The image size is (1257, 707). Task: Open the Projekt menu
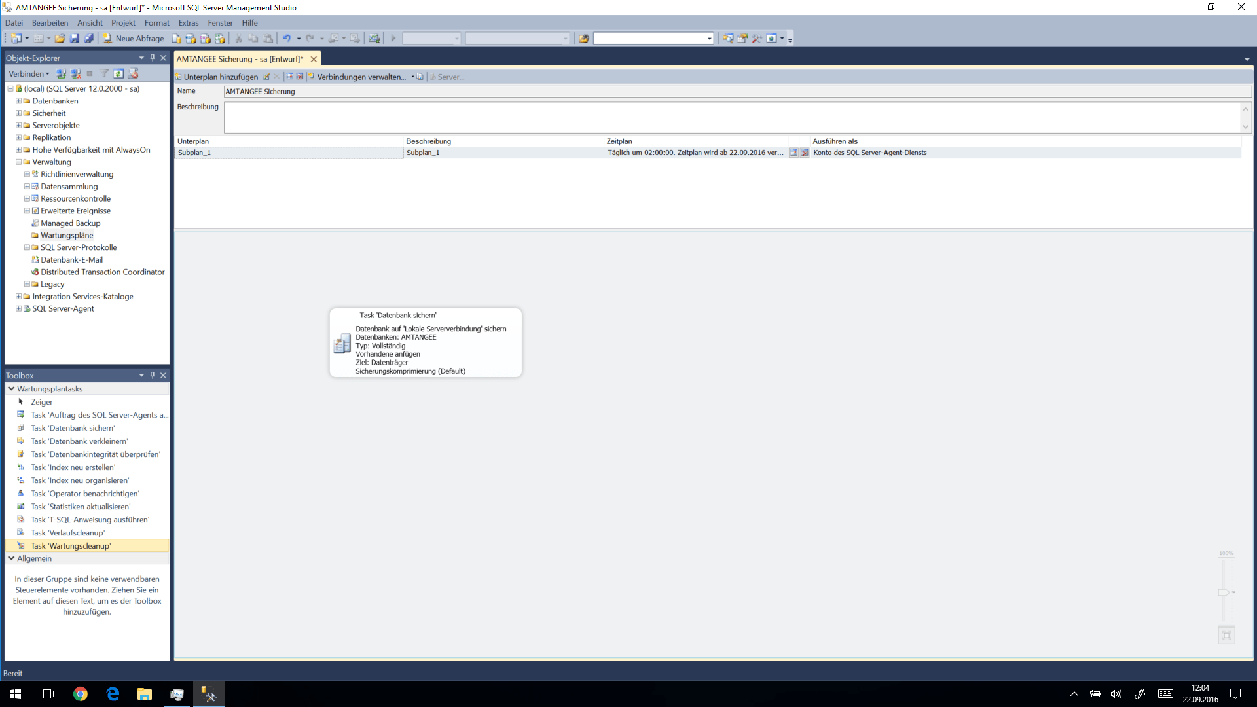[123, 23]
